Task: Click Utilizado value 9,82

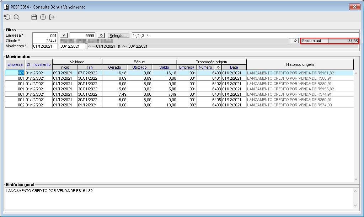Action: pos(139,89)
